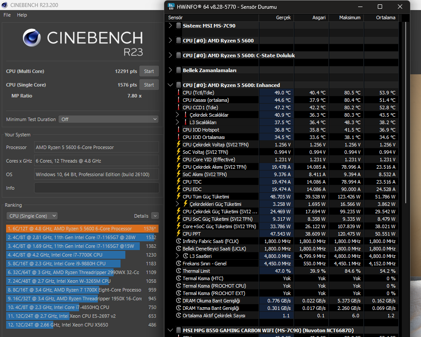Click the HWiNFO title bar app icon
Image resolution: width=421 pixels, height=337 pixels.
tap(171, 7)
